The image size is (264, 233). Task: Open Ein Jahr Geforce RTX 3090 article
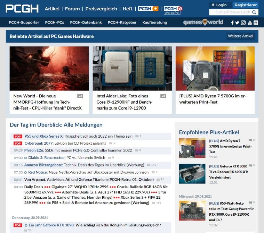click(95, 225)
